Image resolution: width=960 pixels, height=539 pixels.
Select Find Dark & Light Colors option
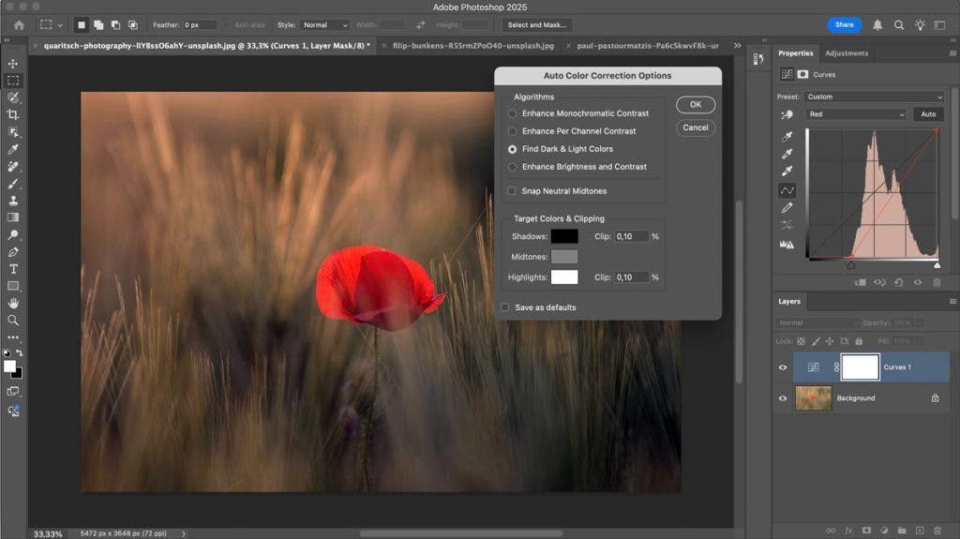point(561,149)
